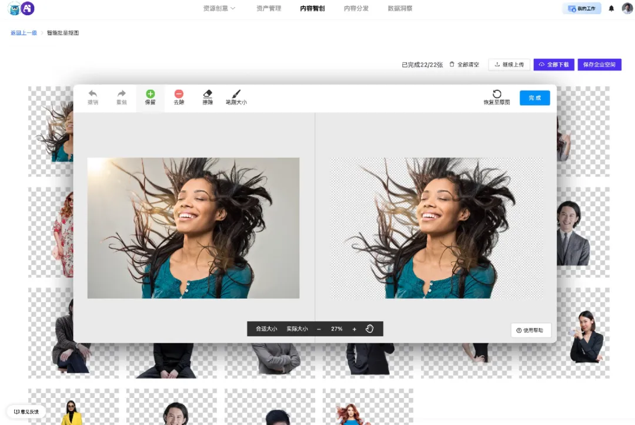Select the bottom-row thumbnail of the dark-haired smiling man
The image size is (635, 425).
pos(172,407)
